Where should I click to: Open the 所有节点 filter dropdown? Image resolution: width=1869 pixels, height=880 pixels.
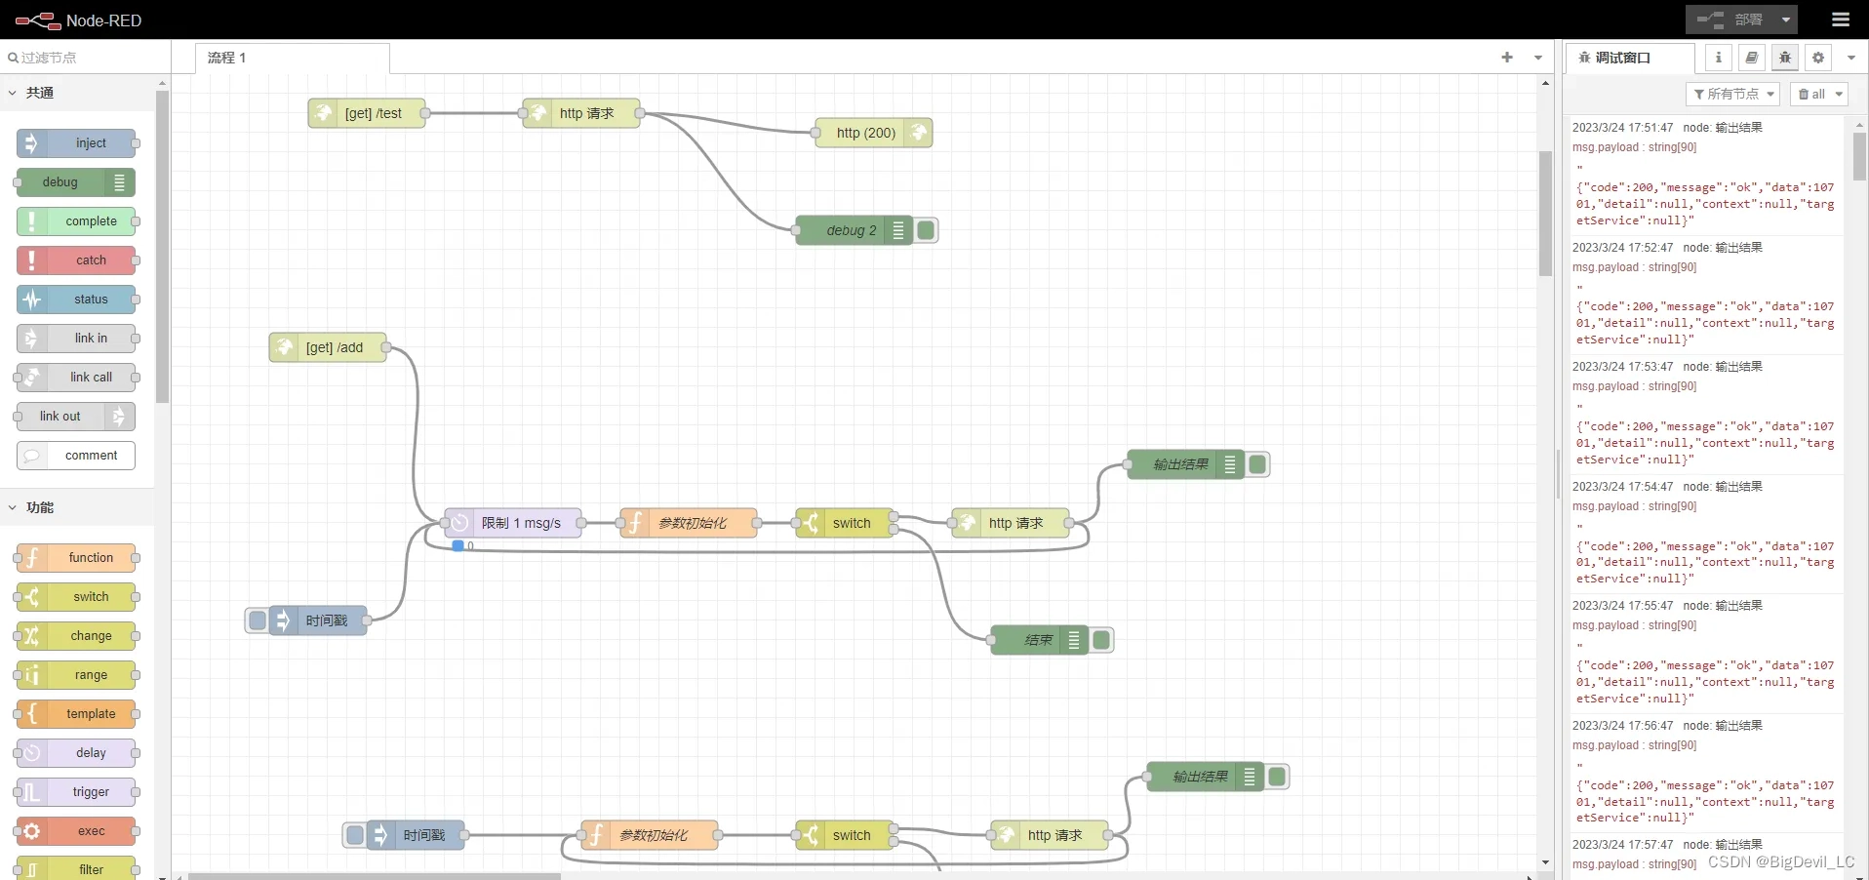pos(1732,94)
